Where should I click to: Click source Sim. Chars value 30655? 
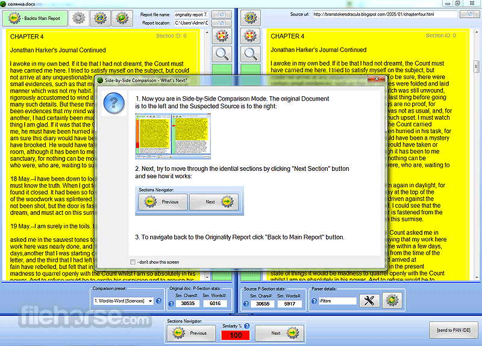263,304
